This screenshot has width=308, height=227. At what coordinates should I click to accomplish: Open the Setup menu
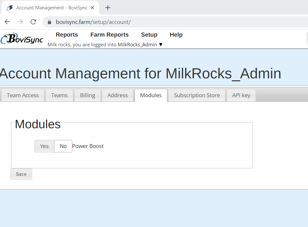tap(149, 35)
